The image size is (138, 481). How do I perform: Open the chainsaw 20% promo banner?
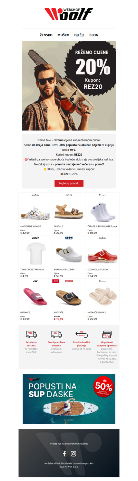click(69, 86)
